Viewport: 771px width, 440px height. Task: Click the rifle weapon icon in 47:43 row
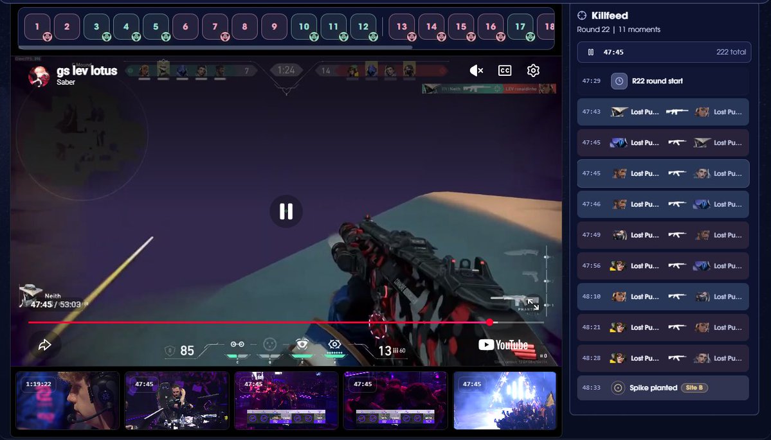[x=677, y=112]
